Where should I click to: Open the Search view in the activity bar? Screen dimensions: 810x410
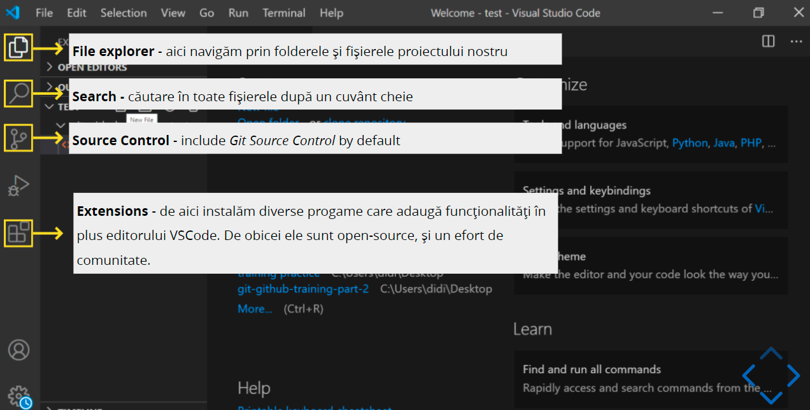coord(18,93)
